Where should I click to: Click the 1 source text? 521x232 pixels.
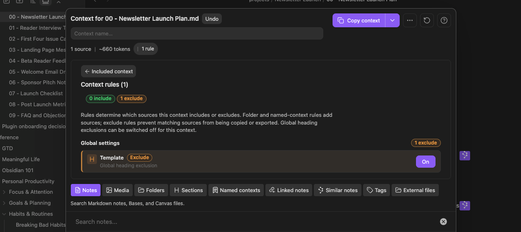coord(81,49)
